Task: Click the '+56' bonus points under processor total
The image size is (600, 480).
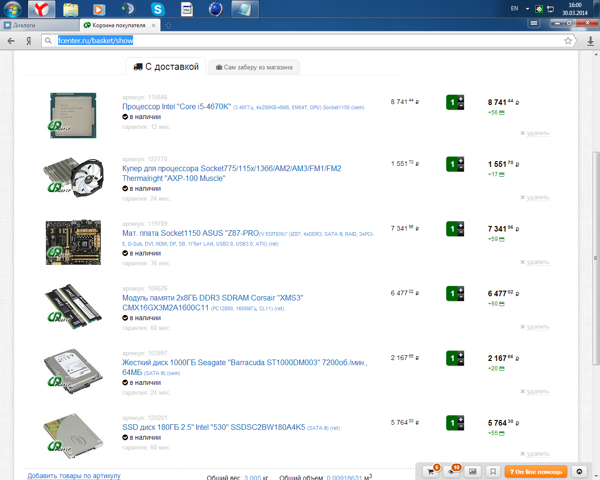Action: (496, 112)
